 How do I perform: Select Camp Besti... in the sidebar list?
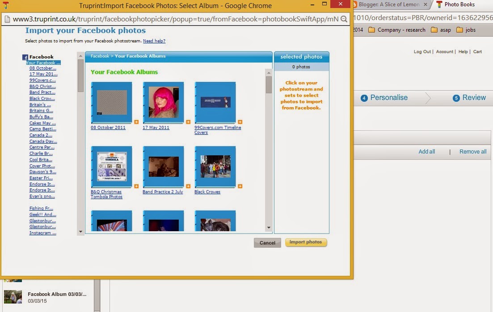[43, 129]
